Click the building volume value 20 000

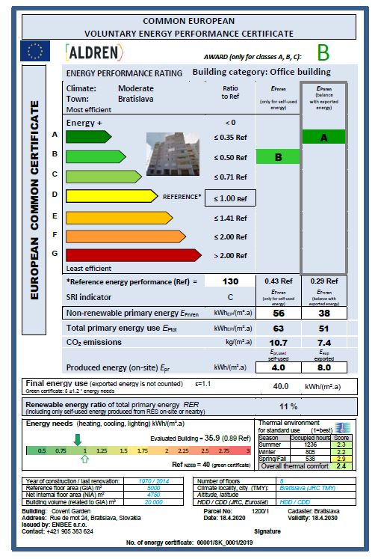click(x=154, y=502)
